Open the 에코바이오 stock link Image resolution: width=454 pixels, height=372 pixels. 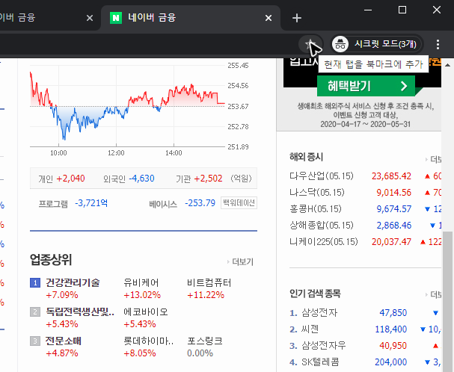pyautogui.click(x=146, y=311)
